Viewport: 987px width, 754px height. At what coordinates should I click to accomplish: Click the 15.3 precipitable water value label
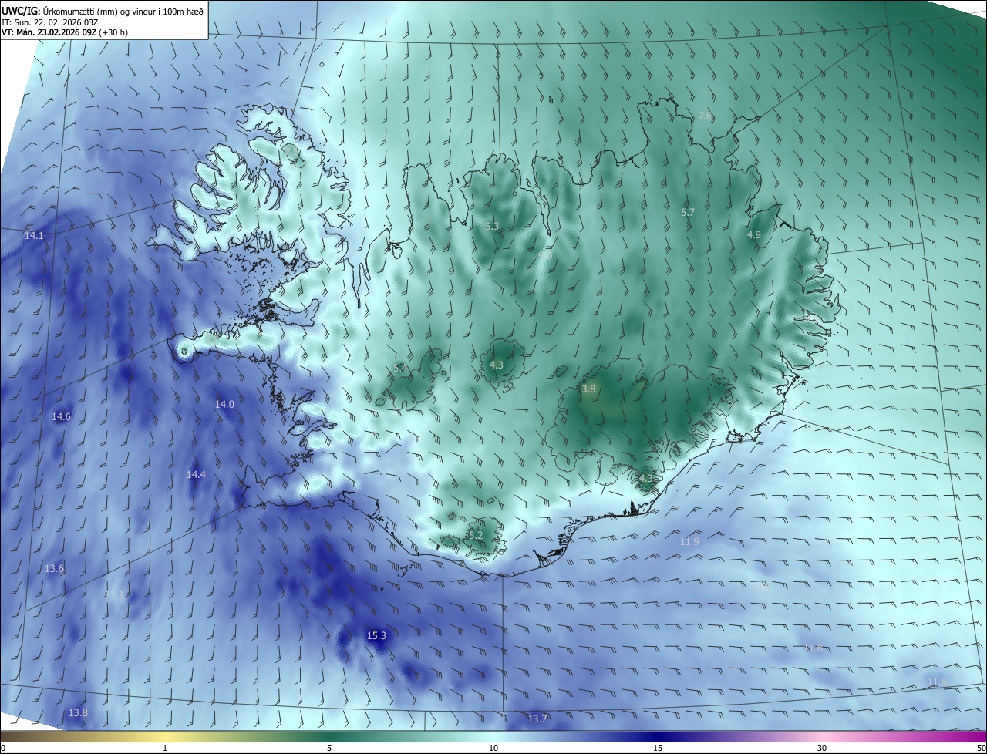pyautogui.click(x=376, y=635)
